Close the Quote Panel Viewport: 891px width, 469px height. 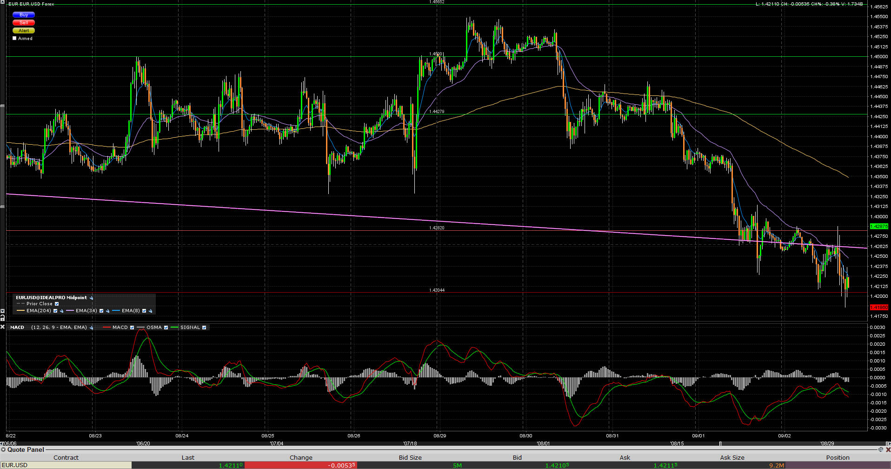(887, 449)
